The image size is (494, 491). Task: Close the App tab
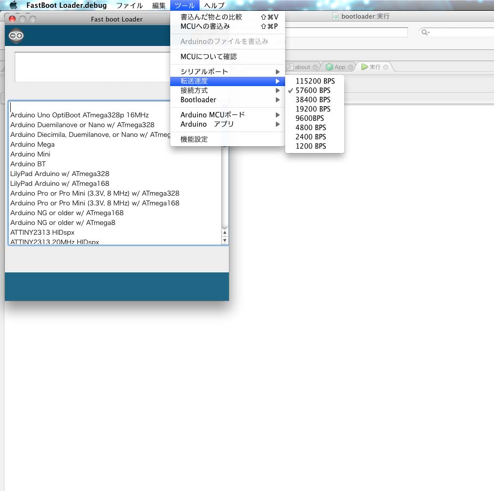(350, 67)
